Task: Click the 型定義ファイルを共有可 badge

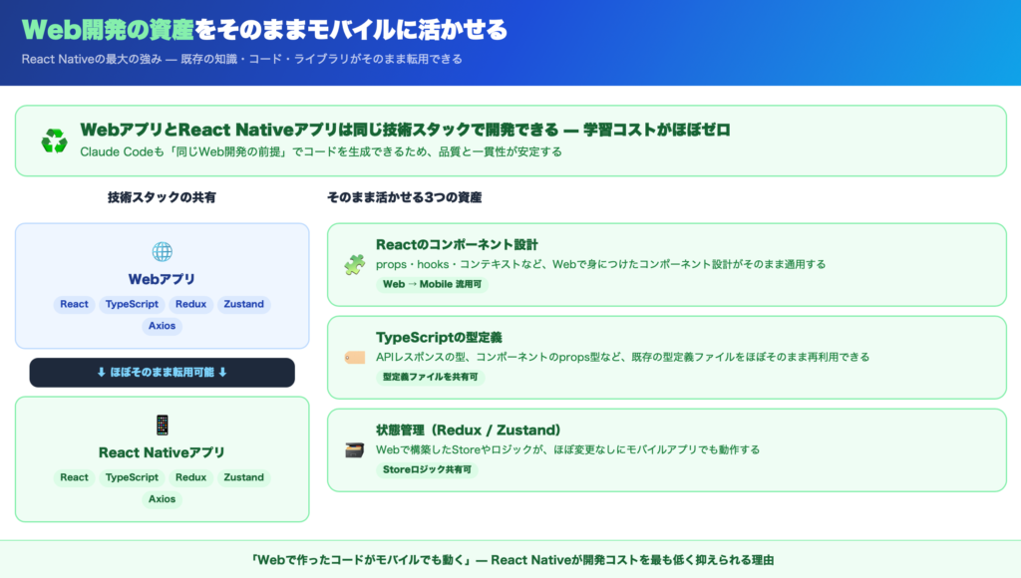Action: click(430, 378)
